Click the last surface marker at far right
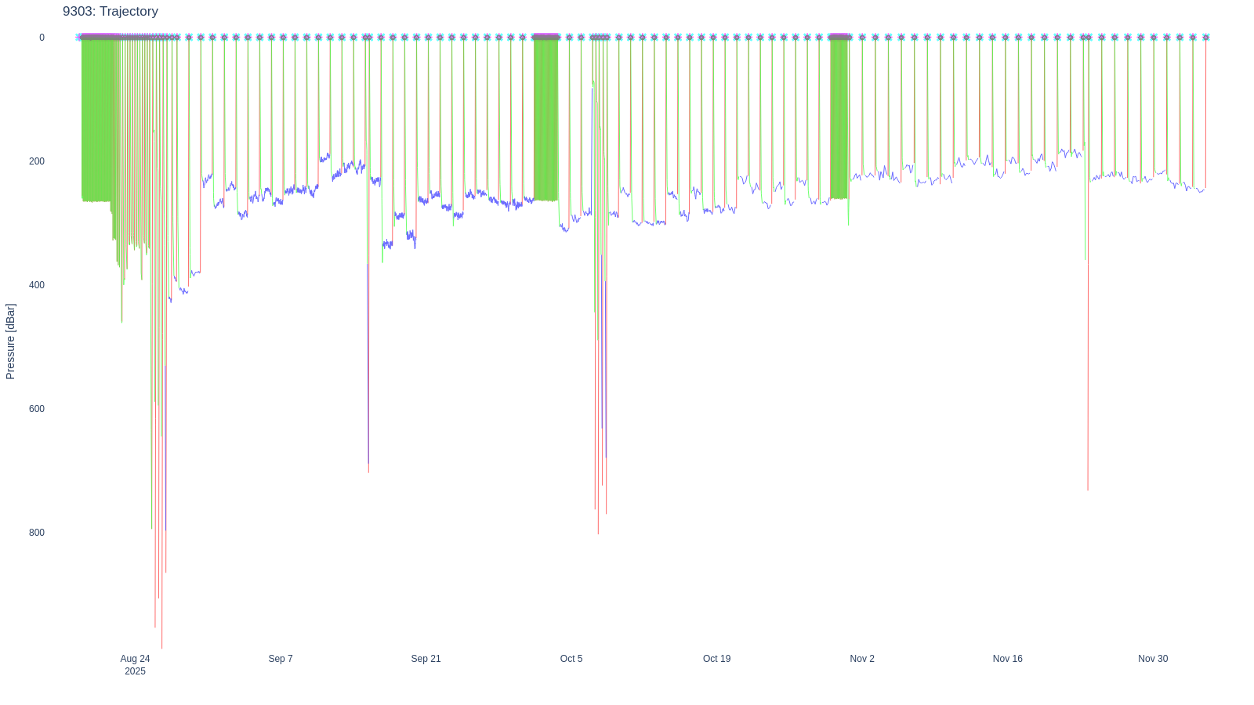The width and height of the screenshot is (1254, 705). pos(1205,37)
